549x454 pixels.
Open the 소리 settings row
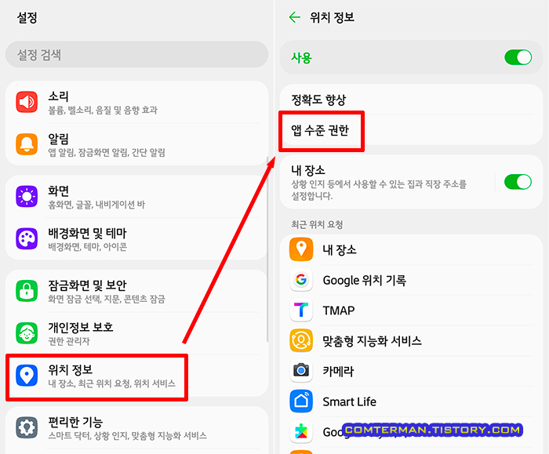tap(137, 102)
